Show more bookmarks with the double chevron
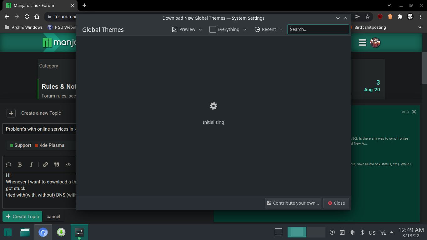This screenshot has width=427, height=240. (420, 27)
